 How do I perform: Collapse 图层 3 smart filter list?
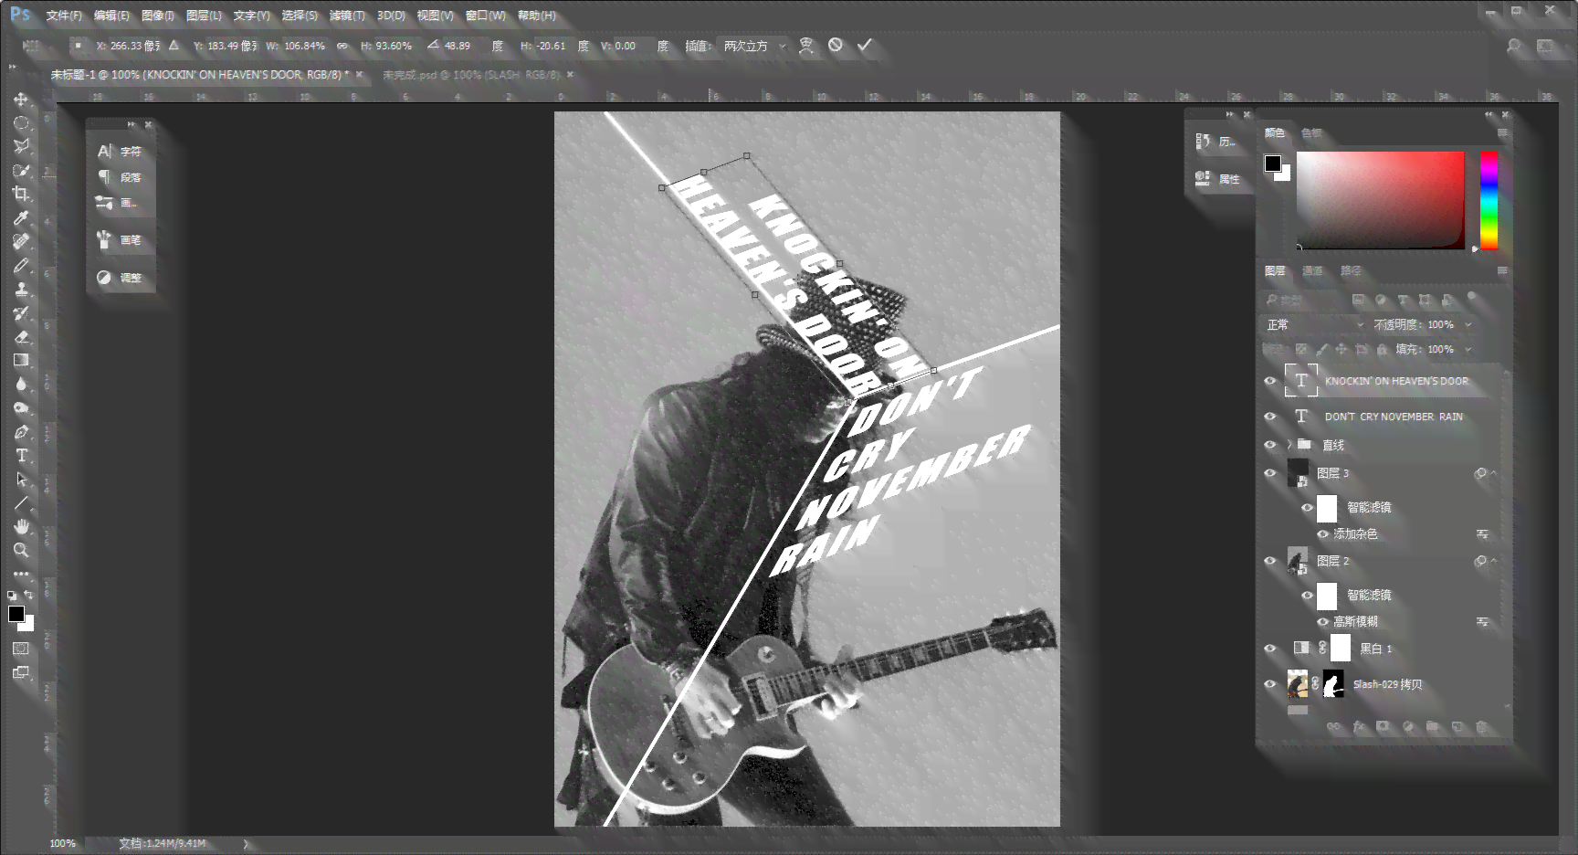1494,473
